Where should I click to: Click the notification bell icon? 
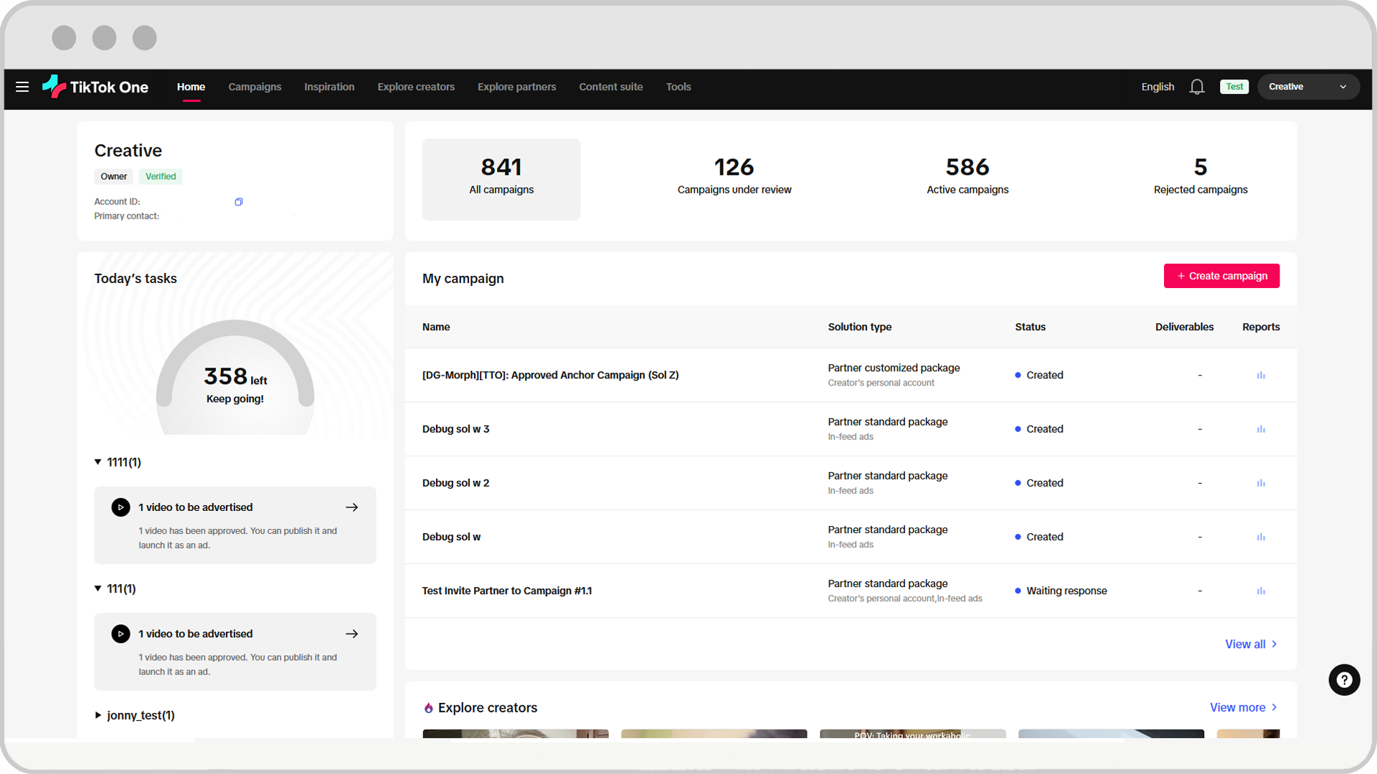[x=1196, y=87]
